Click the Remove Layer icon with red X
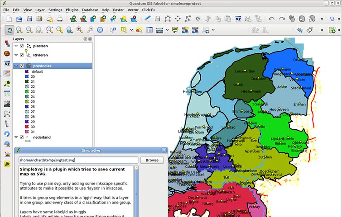Screen dimensions: 342x217 134,19
